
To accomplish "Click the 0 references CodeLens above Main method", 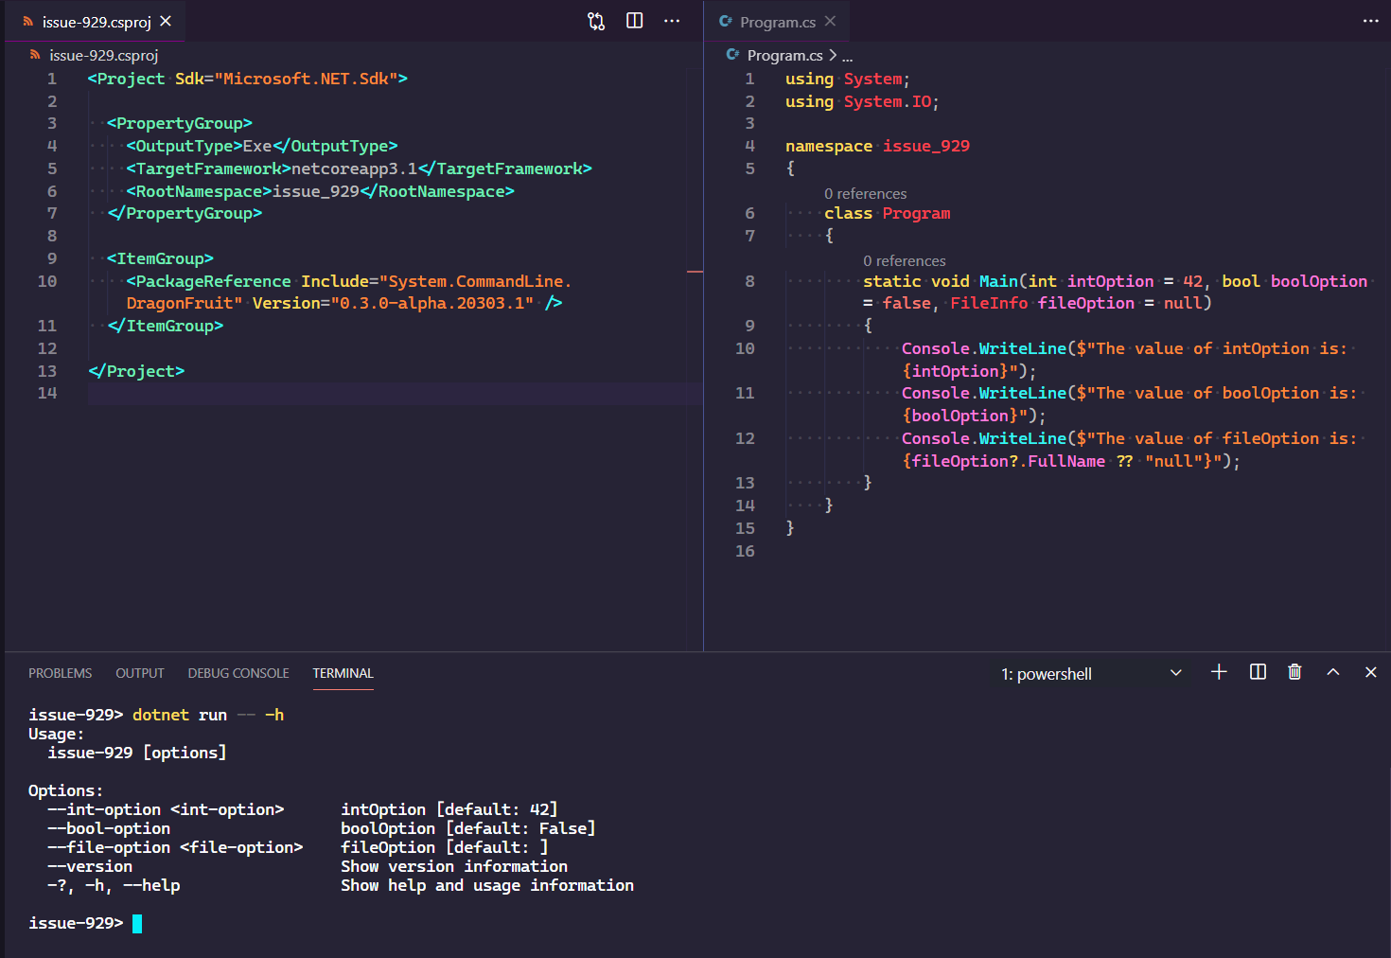I will pos(905,260).
